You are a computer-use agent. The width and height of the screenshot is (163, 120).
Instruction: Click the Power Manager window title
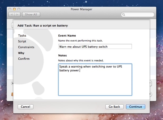pyautogui.click(x=81, y=9)
